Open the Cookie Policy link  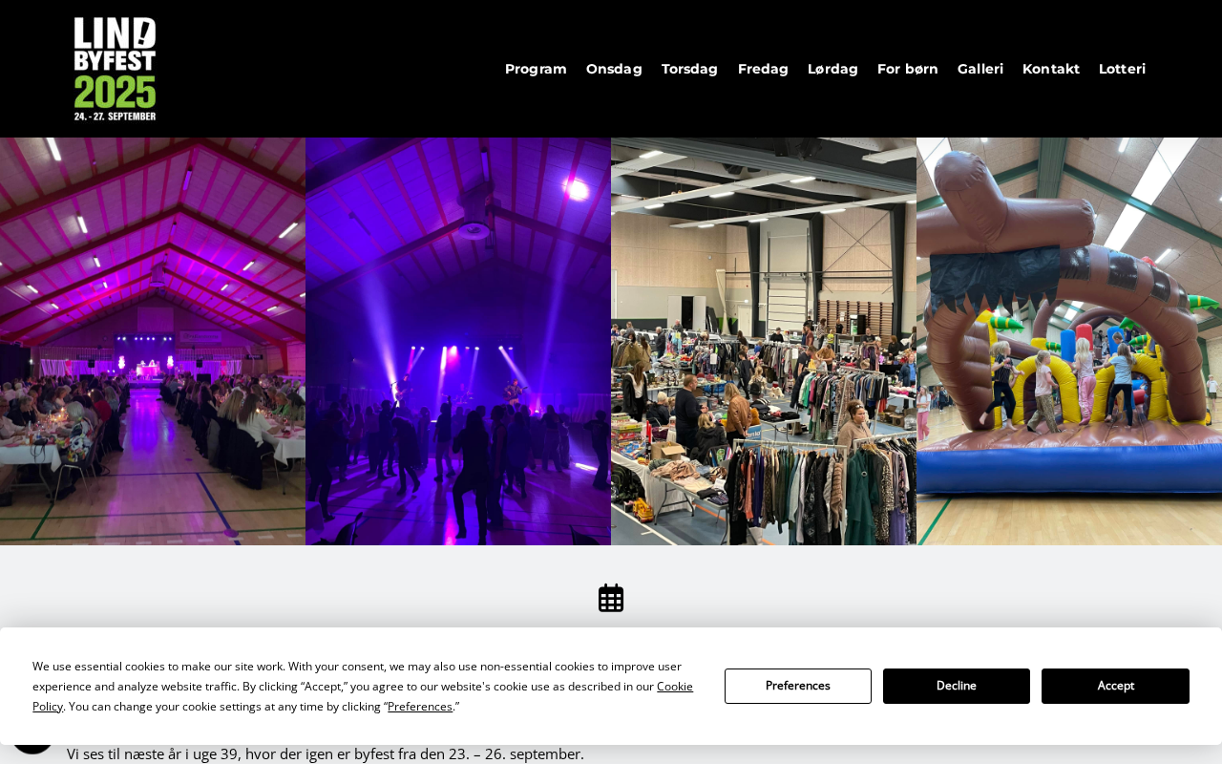click(363, 696)
